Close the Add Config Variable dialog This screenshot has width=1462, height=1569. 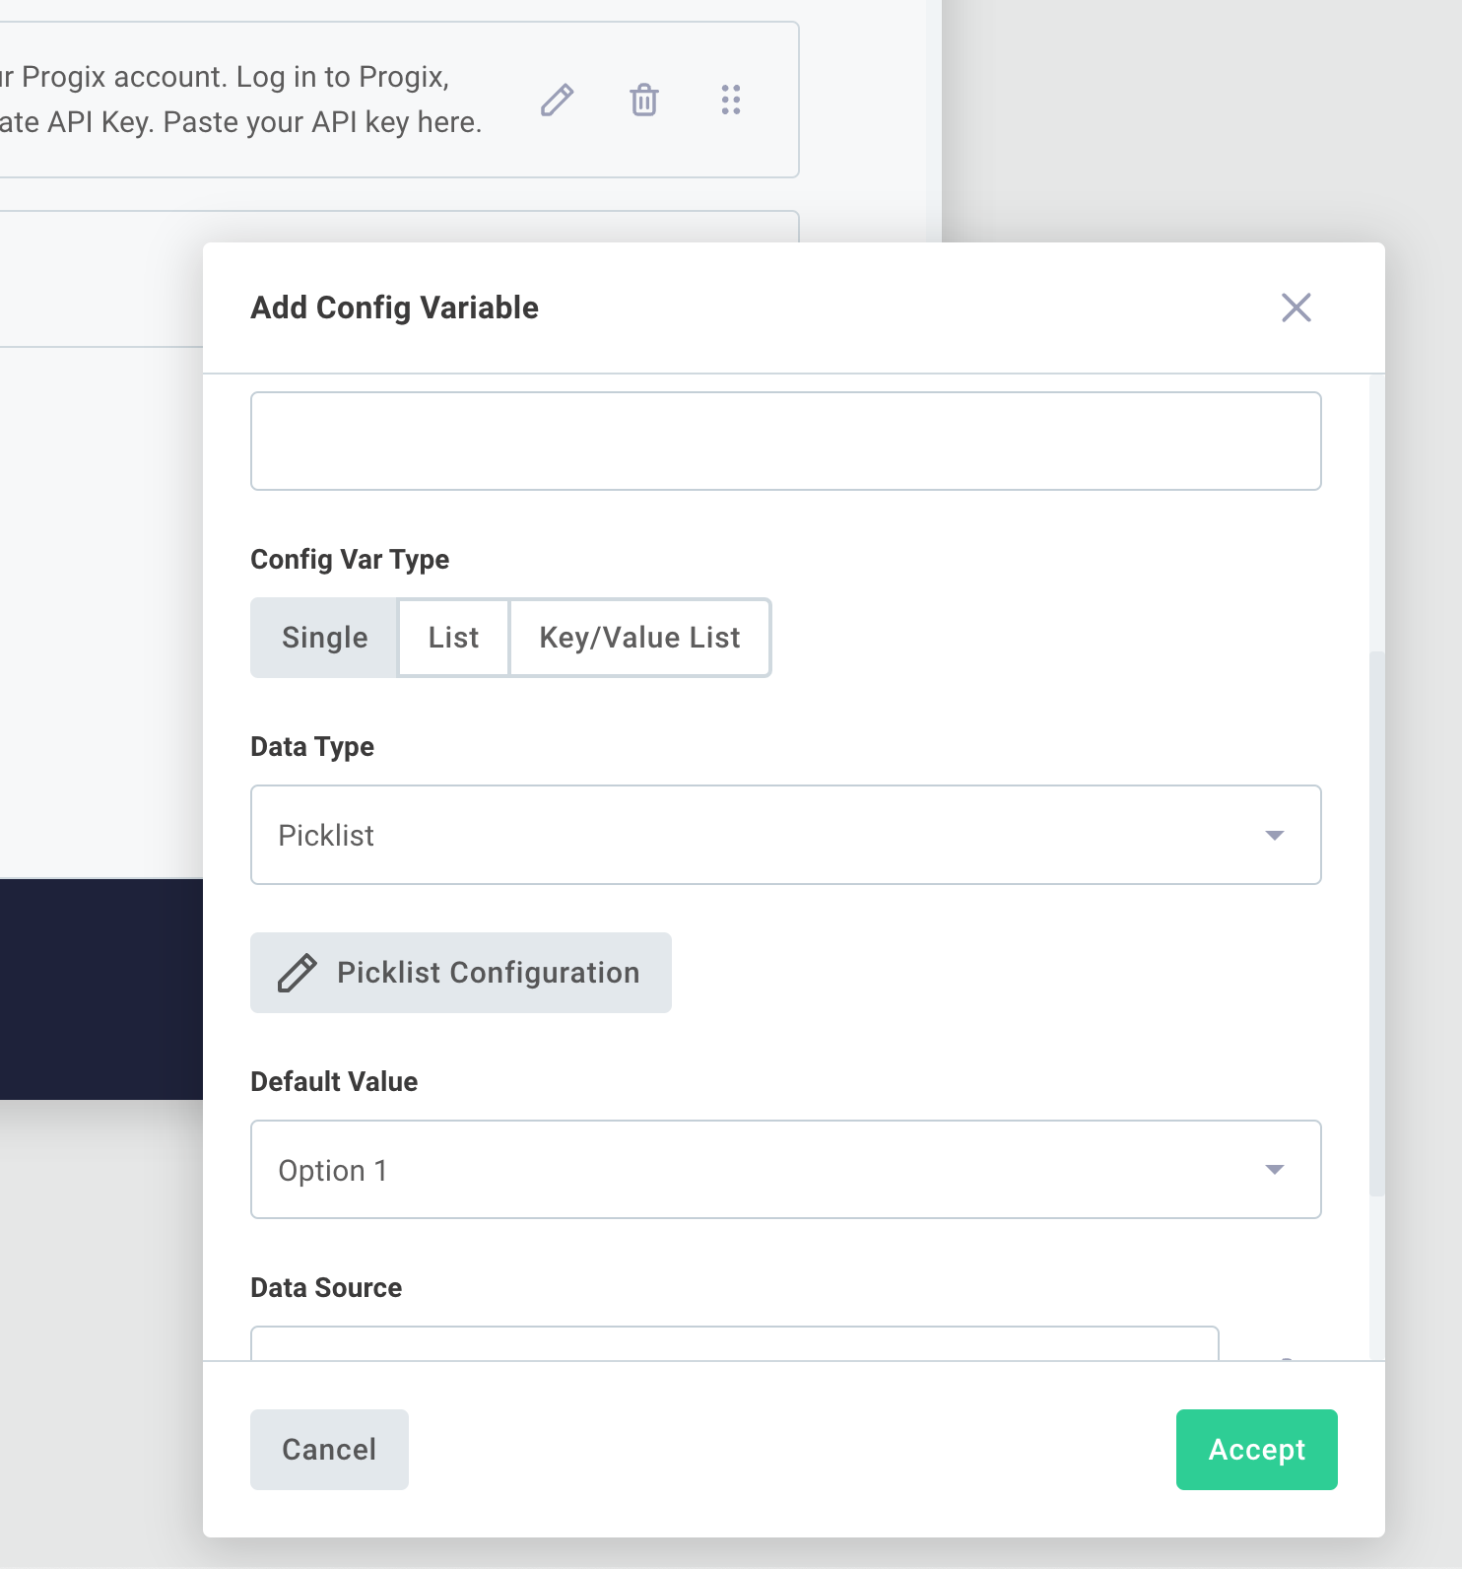(x=1296, y=307)
